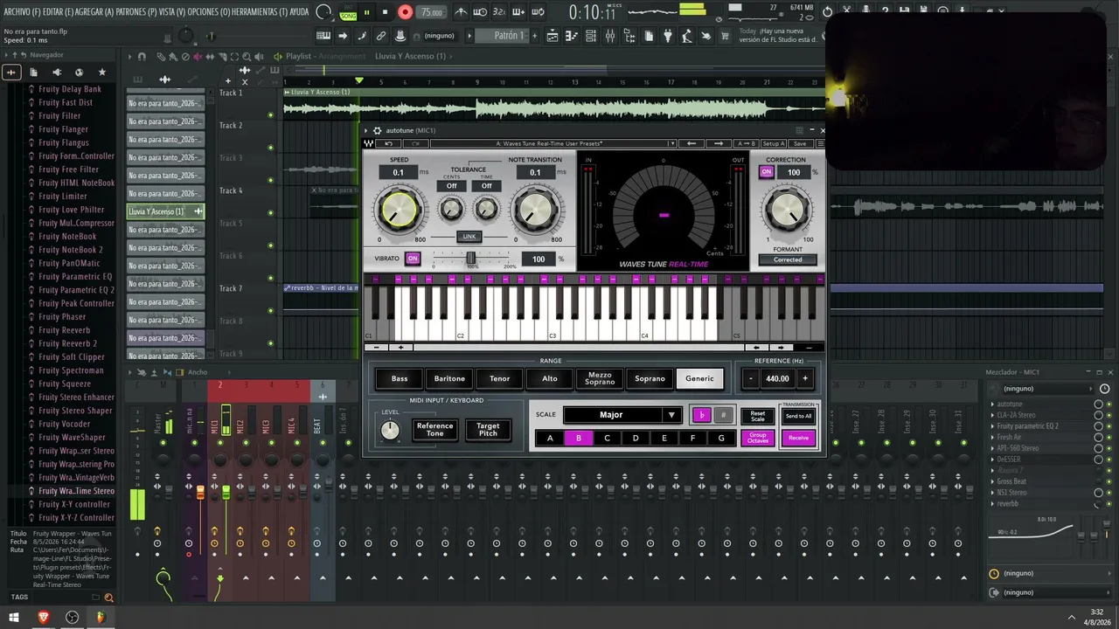This screenshot has height=629, width=1119.
Task: Click the FL Studio taskbar icon
Action: click(x=101, y=618)
